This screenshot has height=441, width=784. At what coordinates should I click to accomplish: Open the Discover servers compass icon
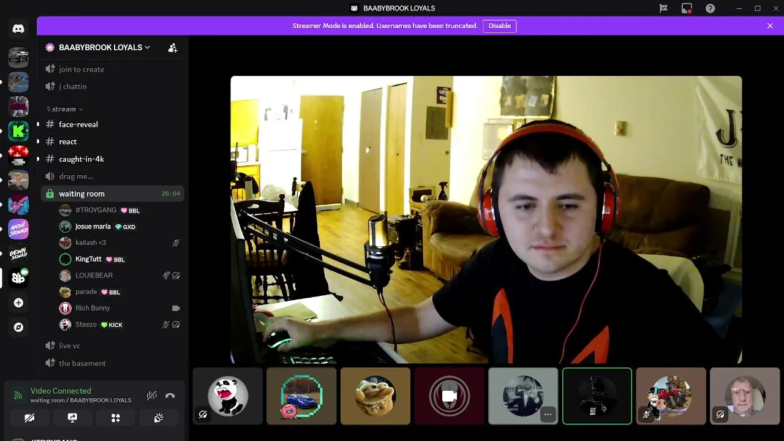tap(18, 327)
